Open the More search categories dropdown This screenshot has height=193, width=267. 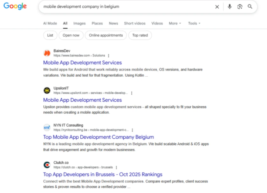(175, 23)
